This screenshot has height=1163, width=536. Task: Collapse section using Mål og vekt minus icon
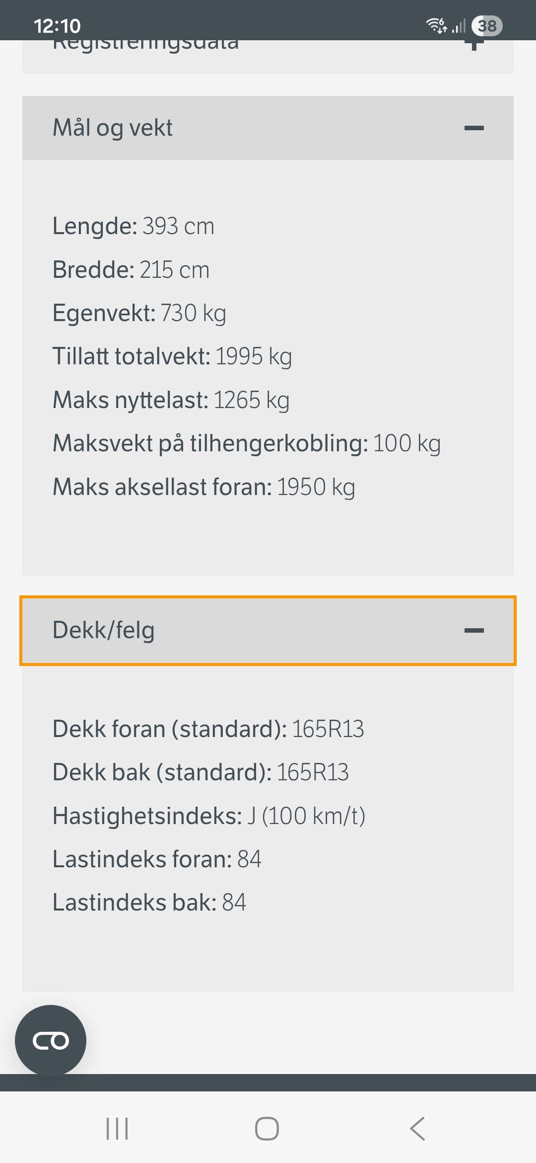point(473,128)
